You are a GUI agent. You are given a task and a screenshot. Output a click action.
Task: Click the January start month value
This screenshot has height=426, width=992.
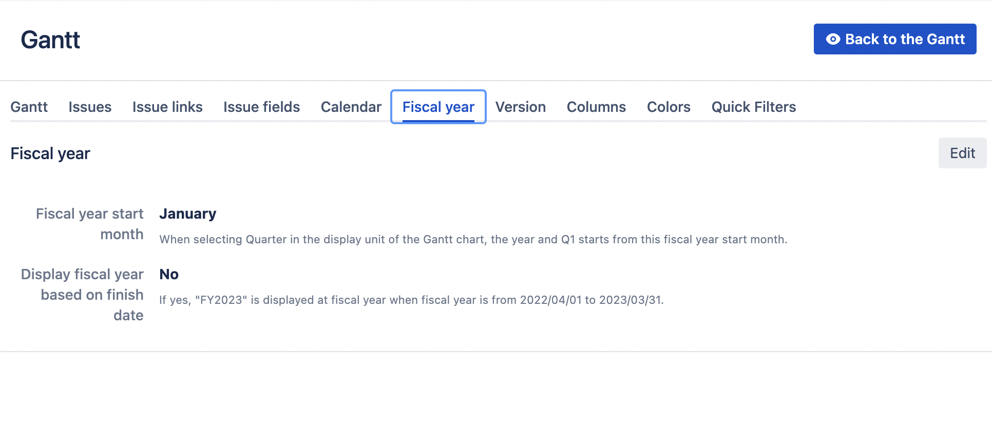[188, 214]
